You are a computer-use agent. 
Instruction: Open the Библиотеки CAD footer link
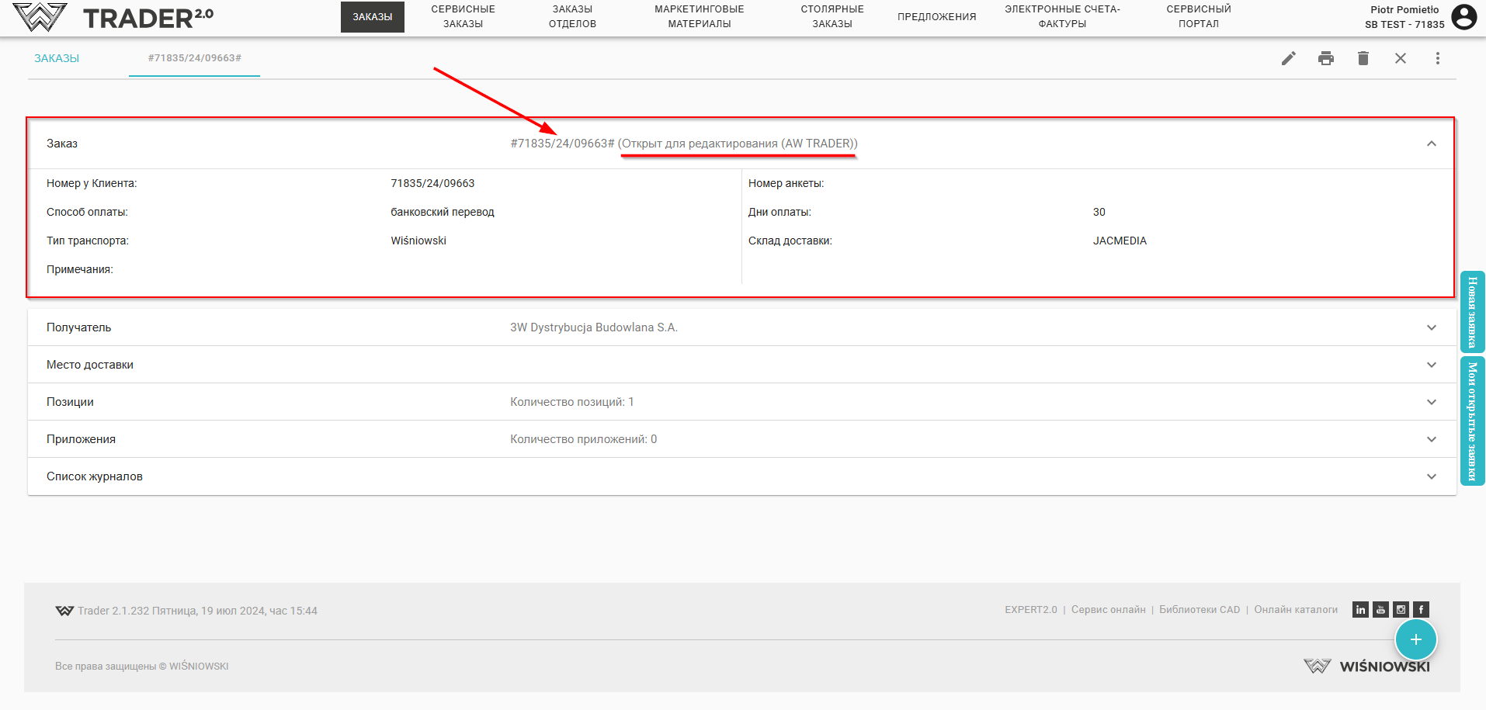pos(1200,610)
